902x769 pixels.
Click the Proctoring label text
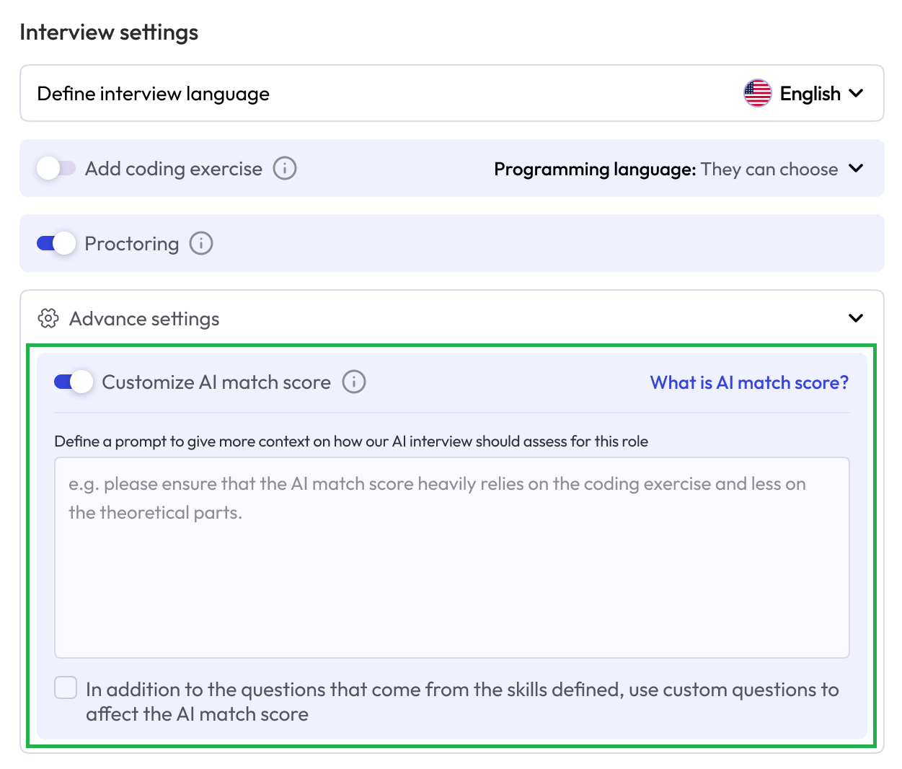coord(132,244)
